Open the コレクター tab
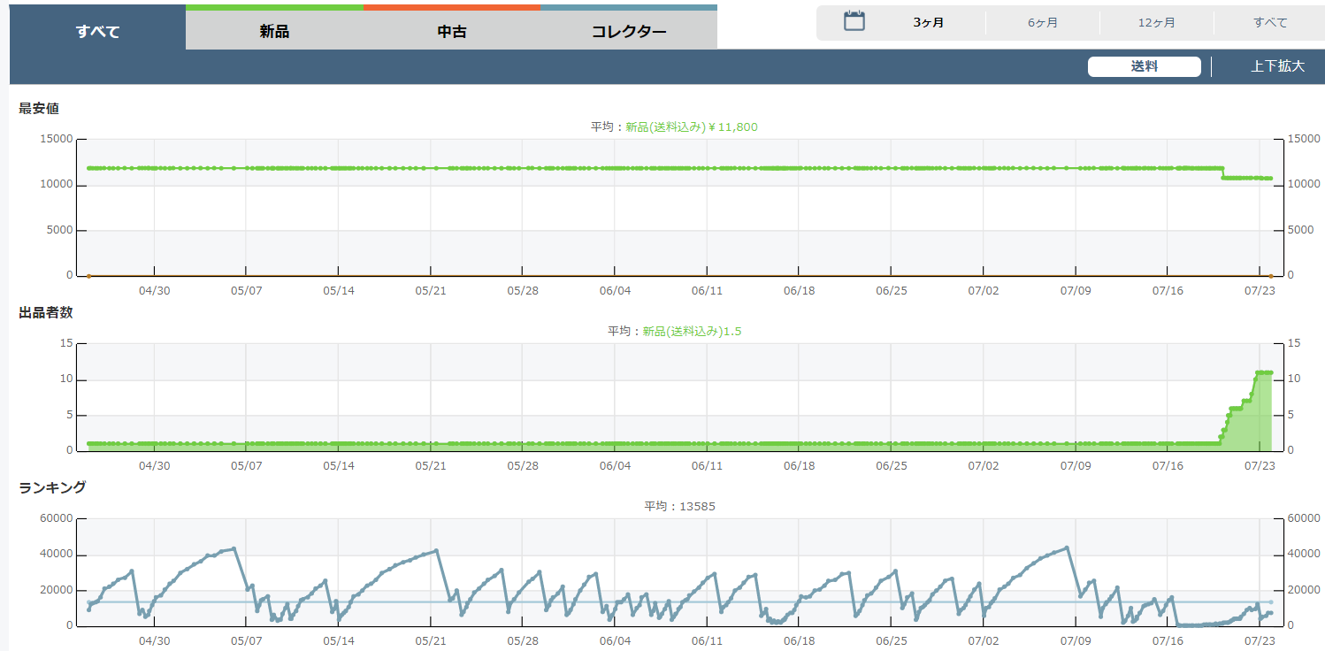The height and width of the screenshot is (651, 1325). [x=629, y=32]
